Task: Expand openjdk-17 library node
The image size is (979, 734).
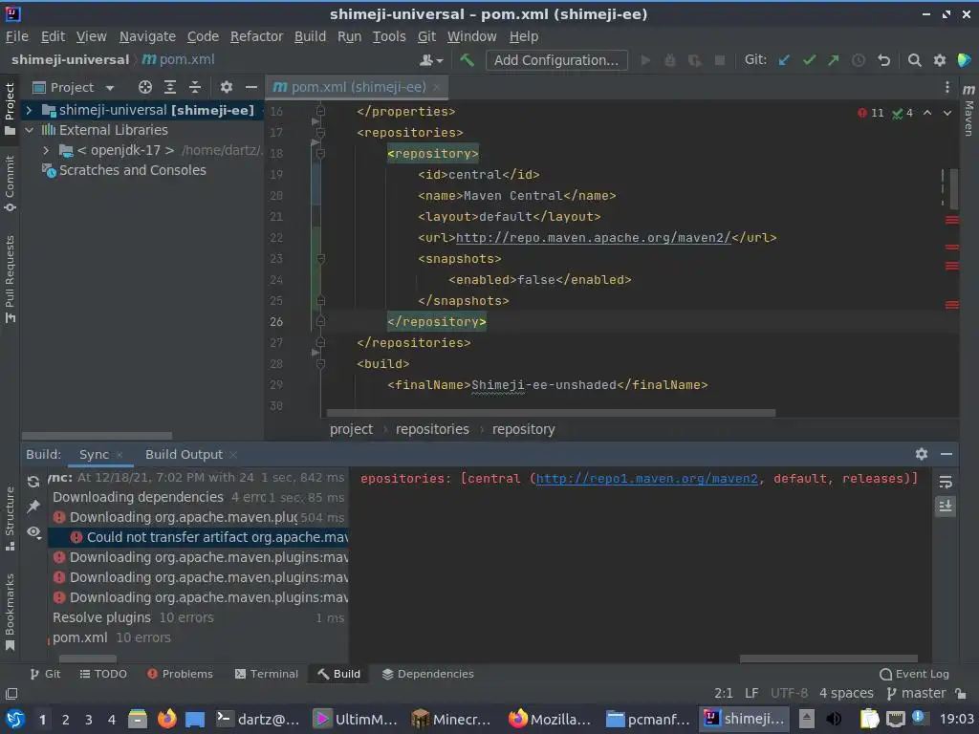Action: coord(46,150)
